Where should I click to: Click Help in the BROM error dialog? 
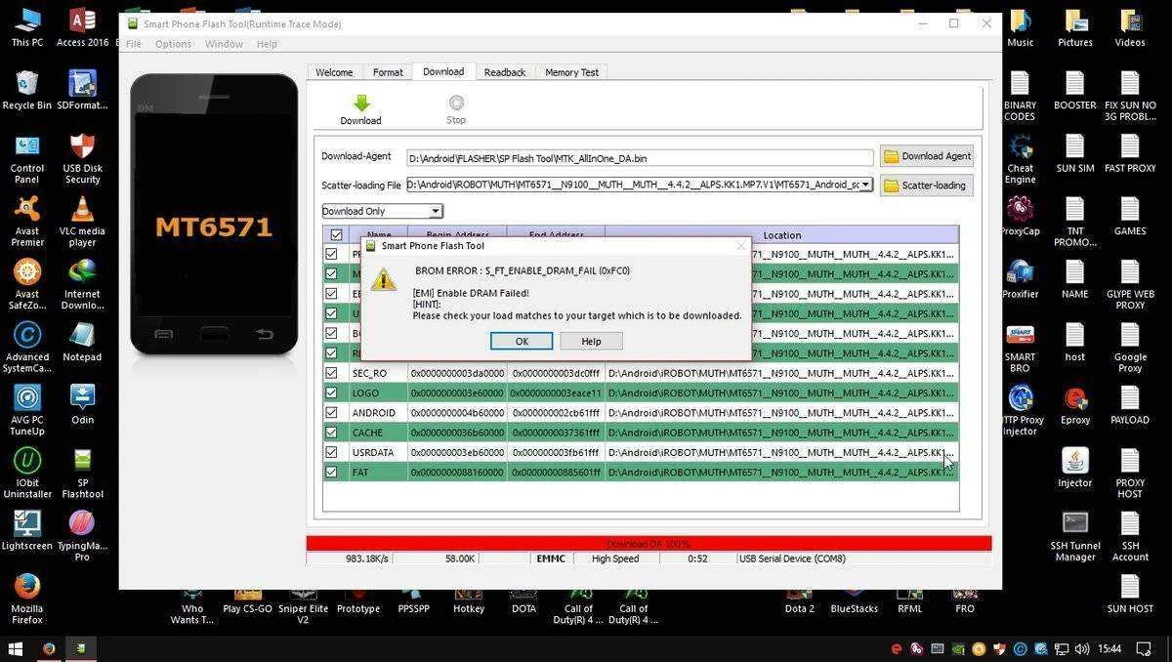coord(591,341)
